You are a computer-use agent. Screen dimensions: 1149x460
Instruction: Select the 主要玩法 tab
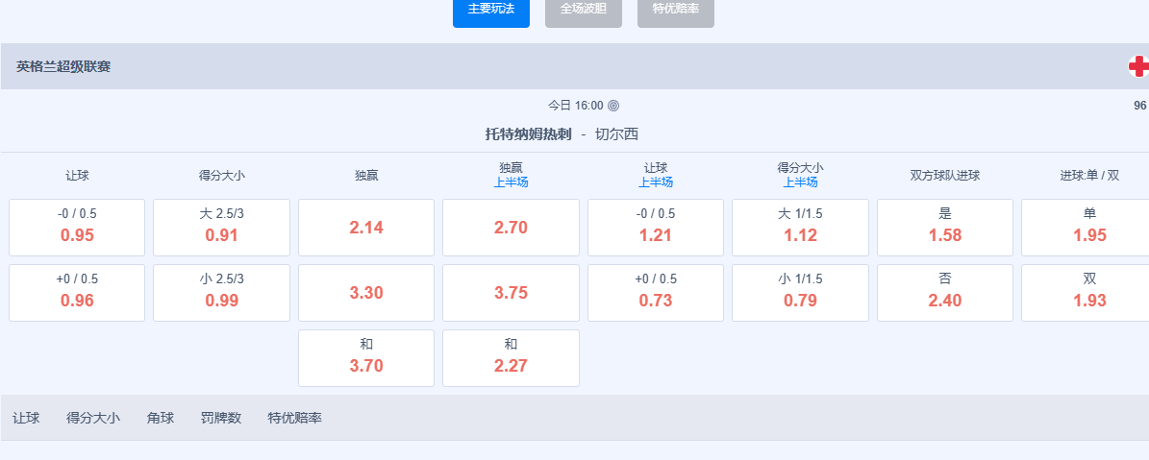[491, 11]
